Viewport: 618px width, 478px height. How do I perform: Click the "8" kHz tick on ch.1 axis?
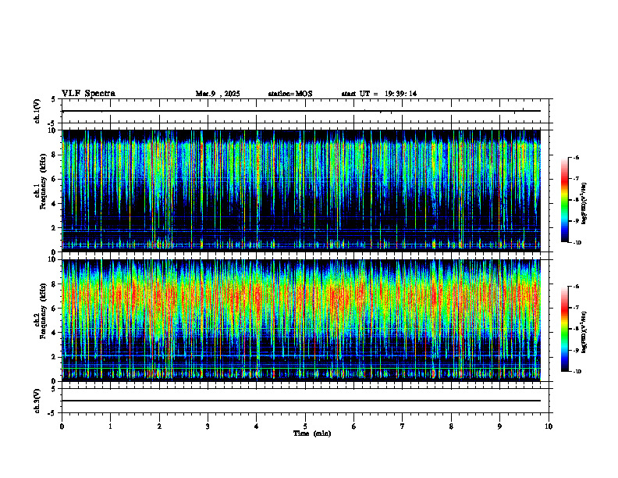55,155
